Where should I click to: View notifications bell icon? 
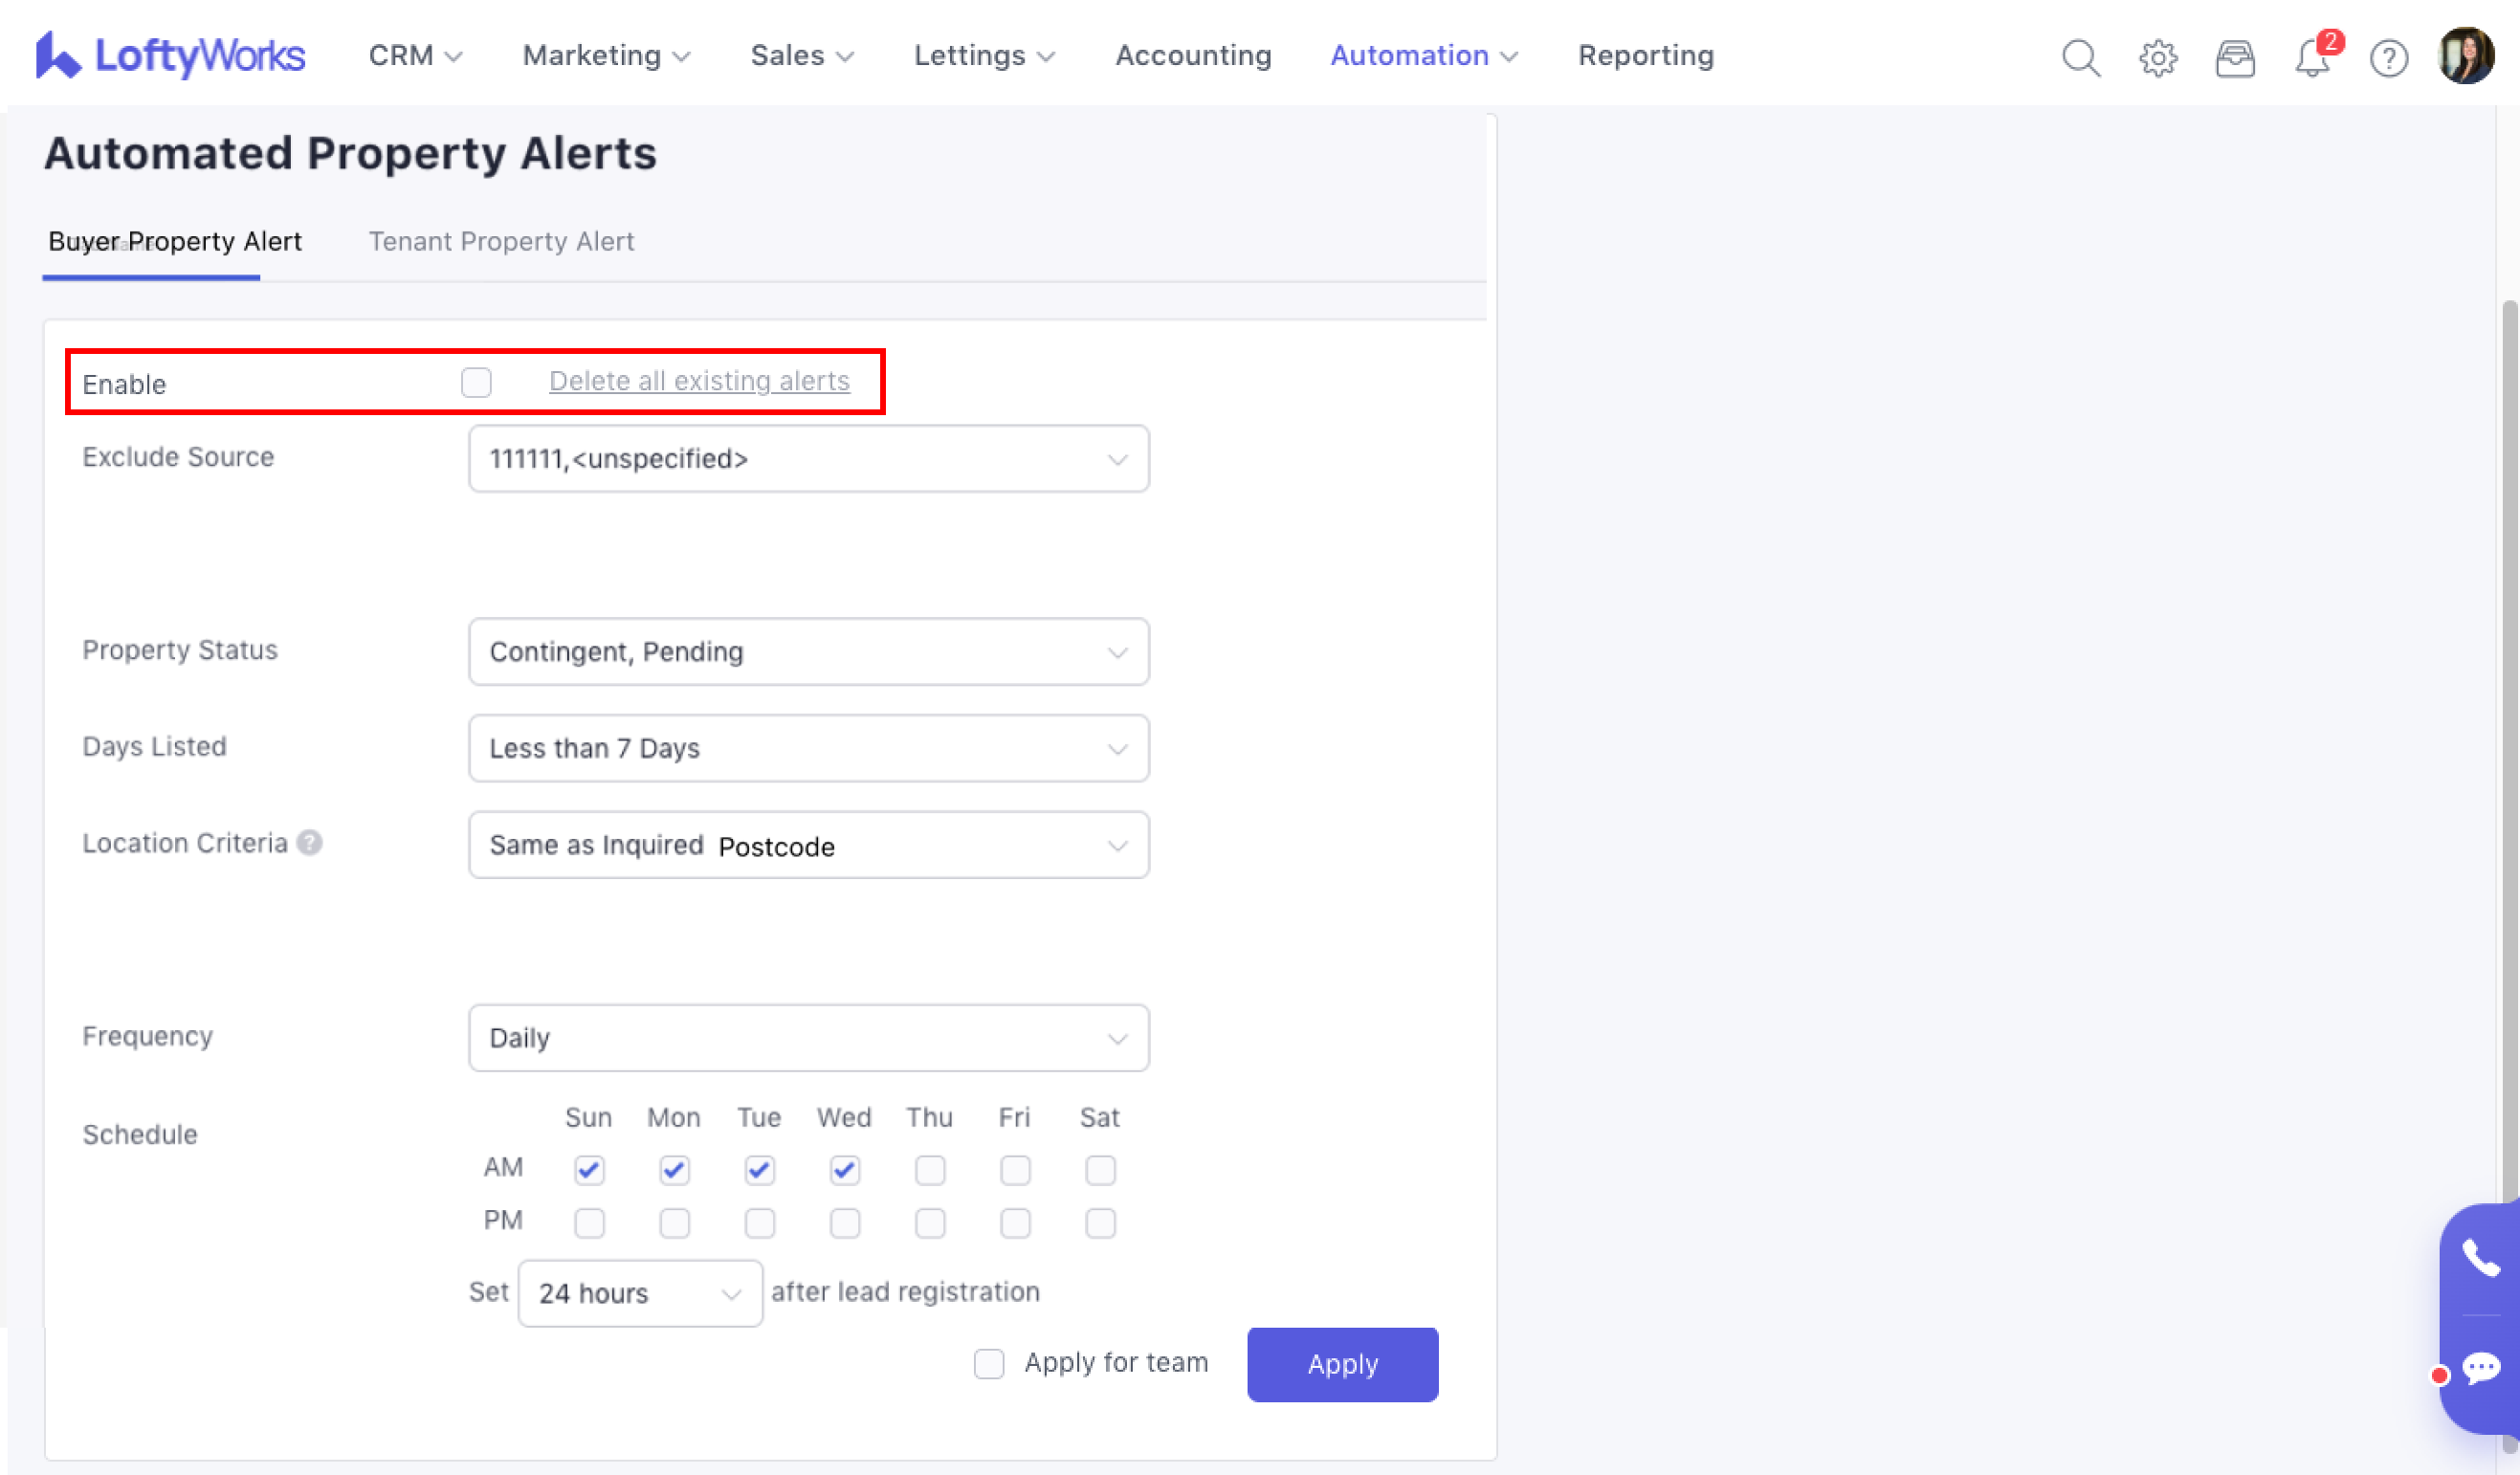coord(2312,58)
